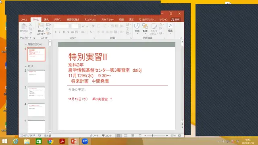Open the Change Case (Aa) dropdown
The height and width of the screenshot is (145, 258).
[x=83, y=32]
